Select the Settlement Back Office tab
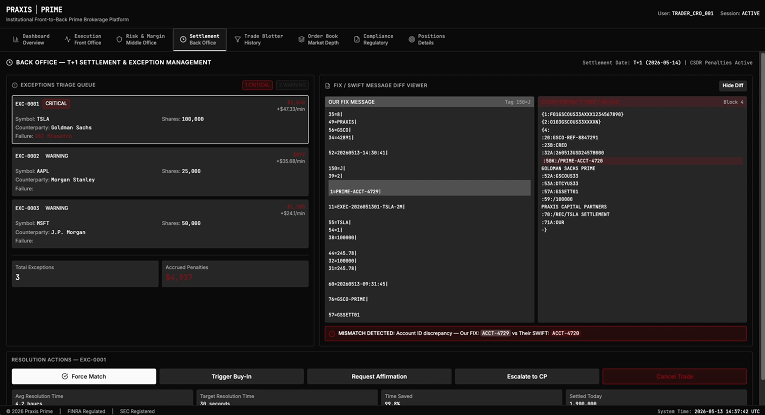Screen dimensions: 765x415 [x=200, y=39]
